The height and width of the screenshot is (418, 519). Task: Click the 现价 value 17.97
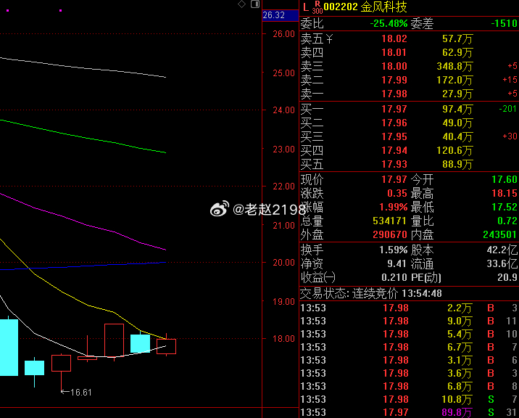pyautogui.click(x=394, y=180)
